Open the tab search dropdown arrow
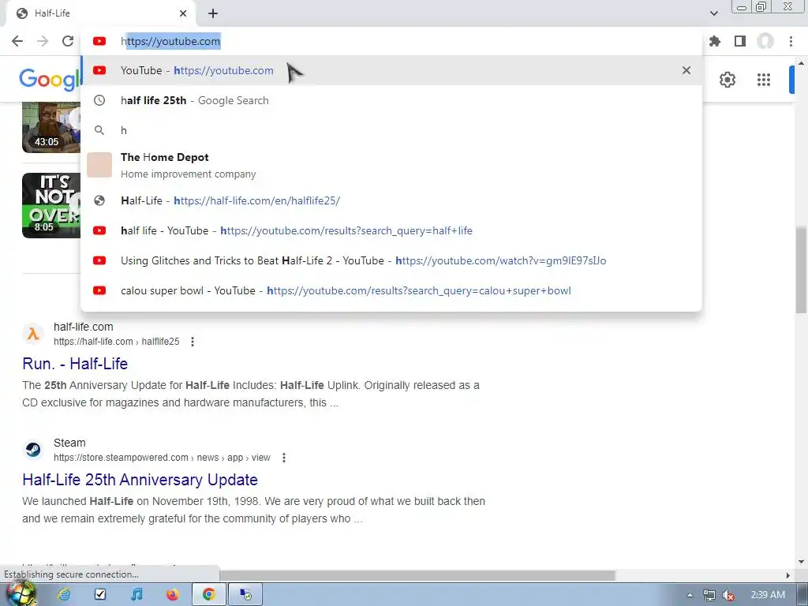Screen dimensions: 808x606 713,13
